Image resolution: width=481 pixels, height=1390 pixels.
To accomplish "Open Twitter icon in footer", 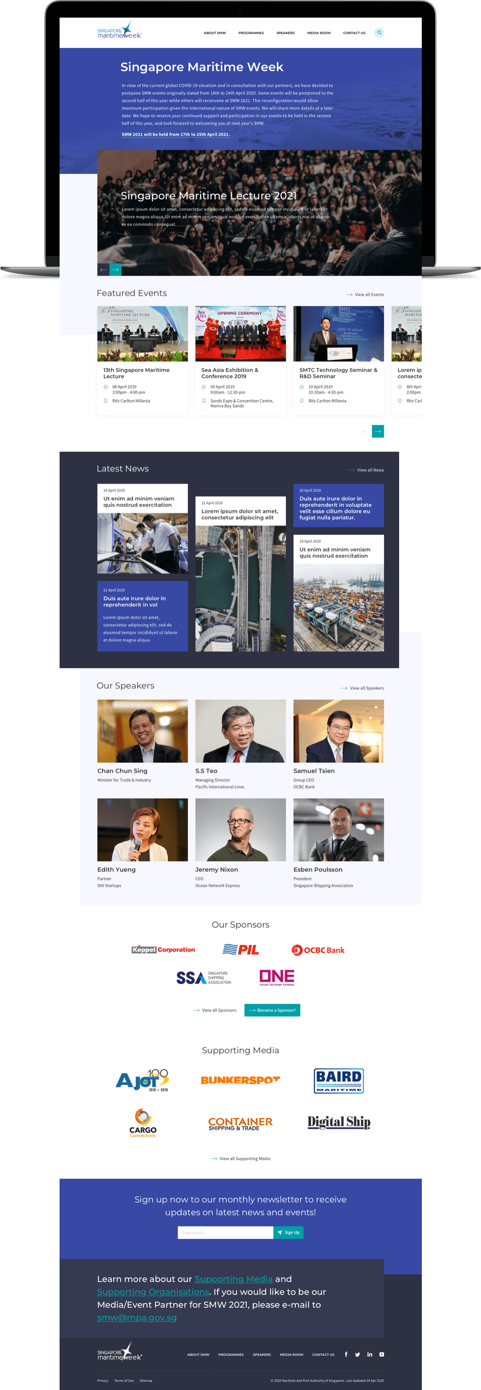I will (x=358, y=1354).
